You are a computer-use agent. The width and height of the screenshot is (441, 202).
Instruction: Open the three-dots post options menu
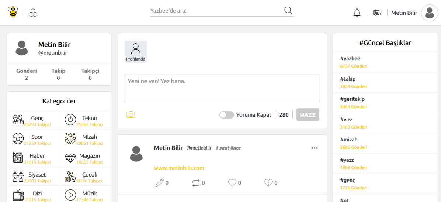(315, 148)
